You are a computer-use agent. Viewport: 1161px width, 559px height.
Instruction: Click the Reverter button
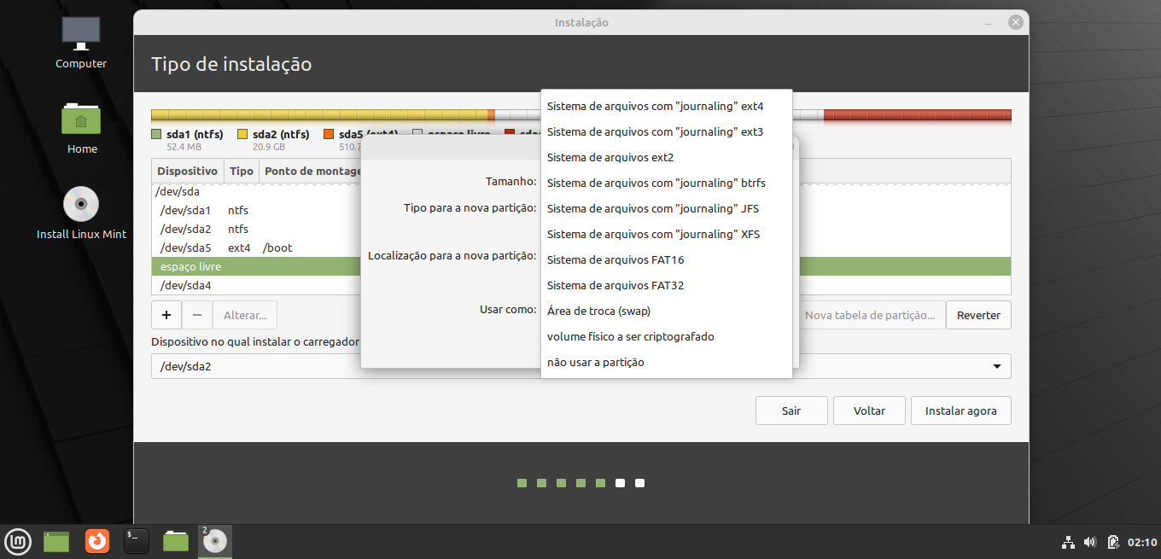click(978, 315)
